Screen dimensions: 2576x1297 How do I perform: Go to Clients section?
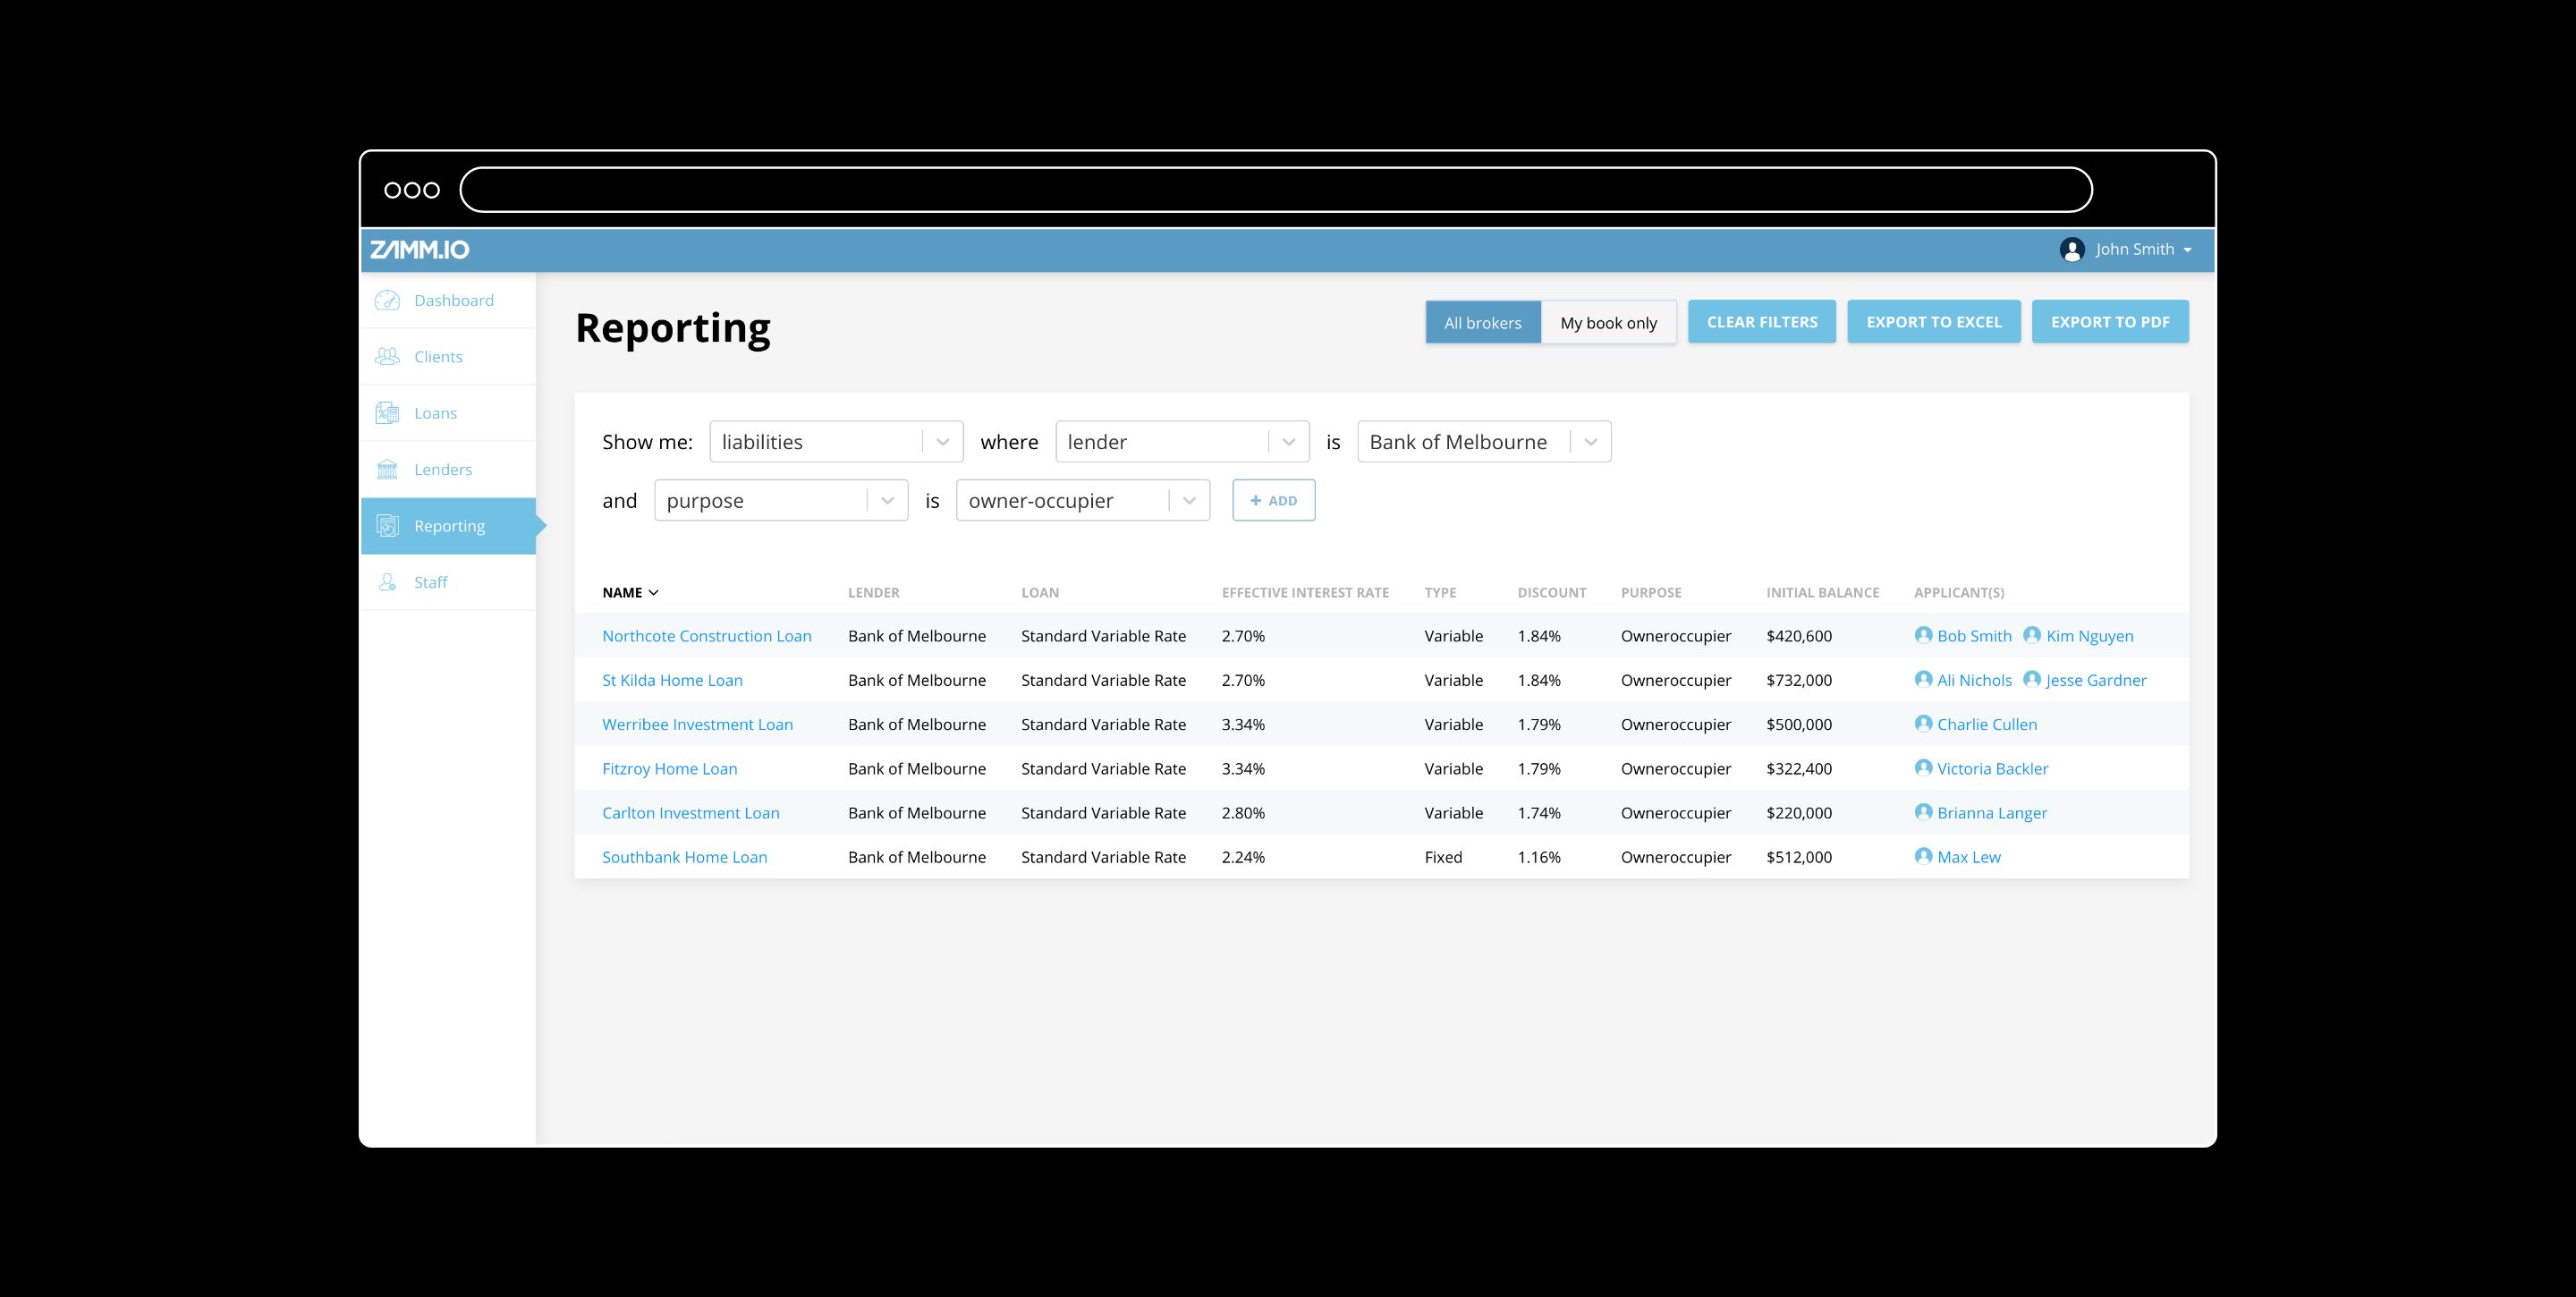(448, 356)
